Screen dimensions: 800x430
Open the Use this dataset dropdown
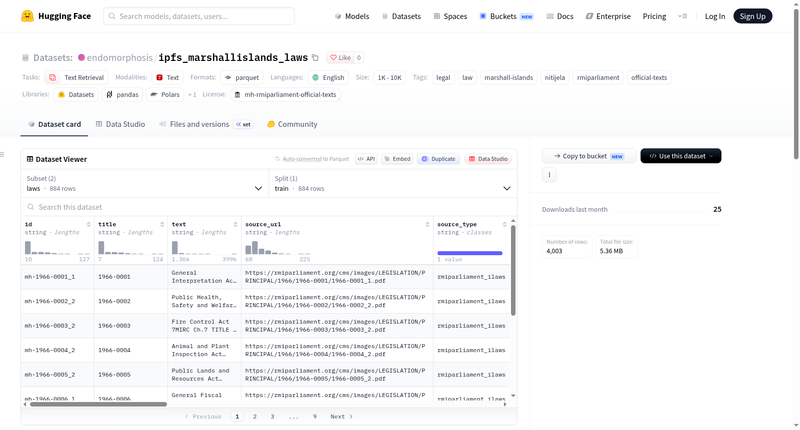(681, 156)
